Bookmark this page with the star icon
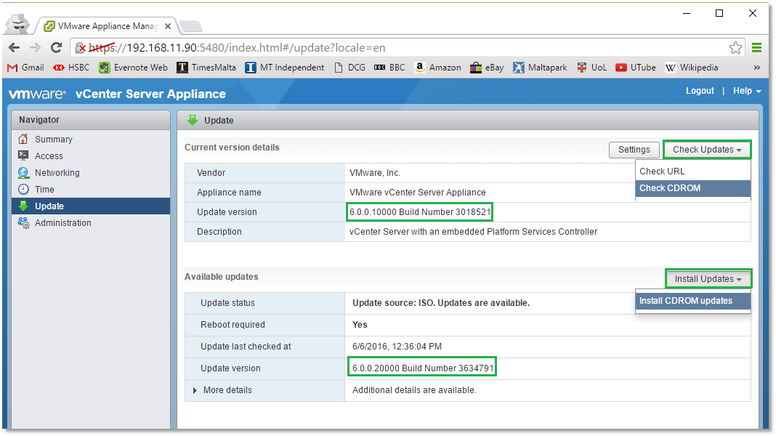The width and height of the screenshot is (776, 436). click(735, 47)
